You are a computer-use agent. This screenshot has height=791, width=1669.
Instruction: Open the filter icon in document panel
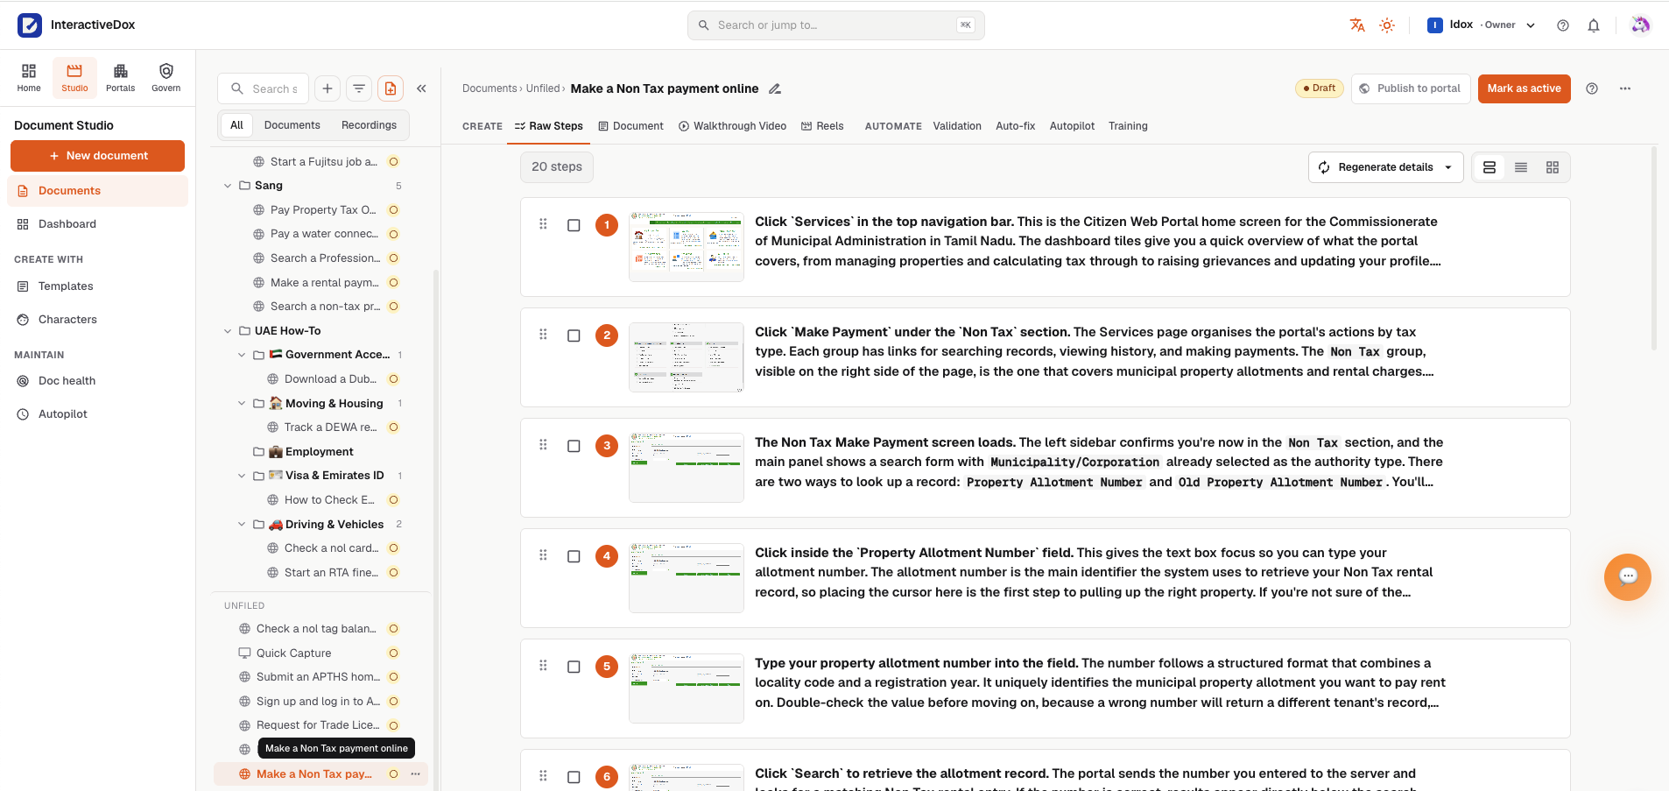point(359,88)
